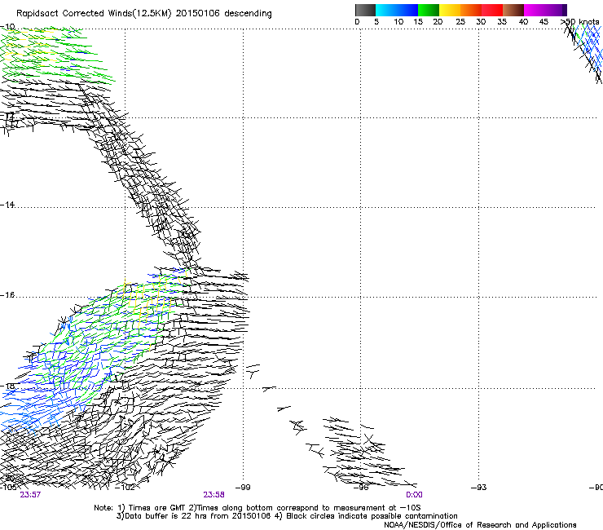Click the 23:57 purple time label
This screenshot has height=530, width=603.
[30, 495]
